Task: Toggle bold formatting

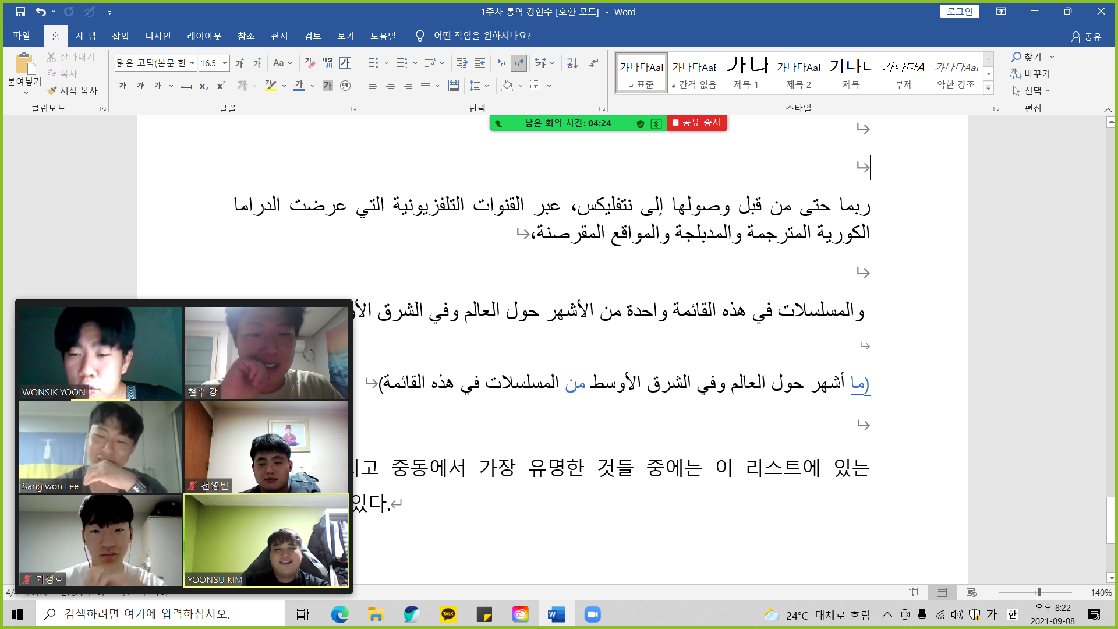Action: tap(123, 86)
